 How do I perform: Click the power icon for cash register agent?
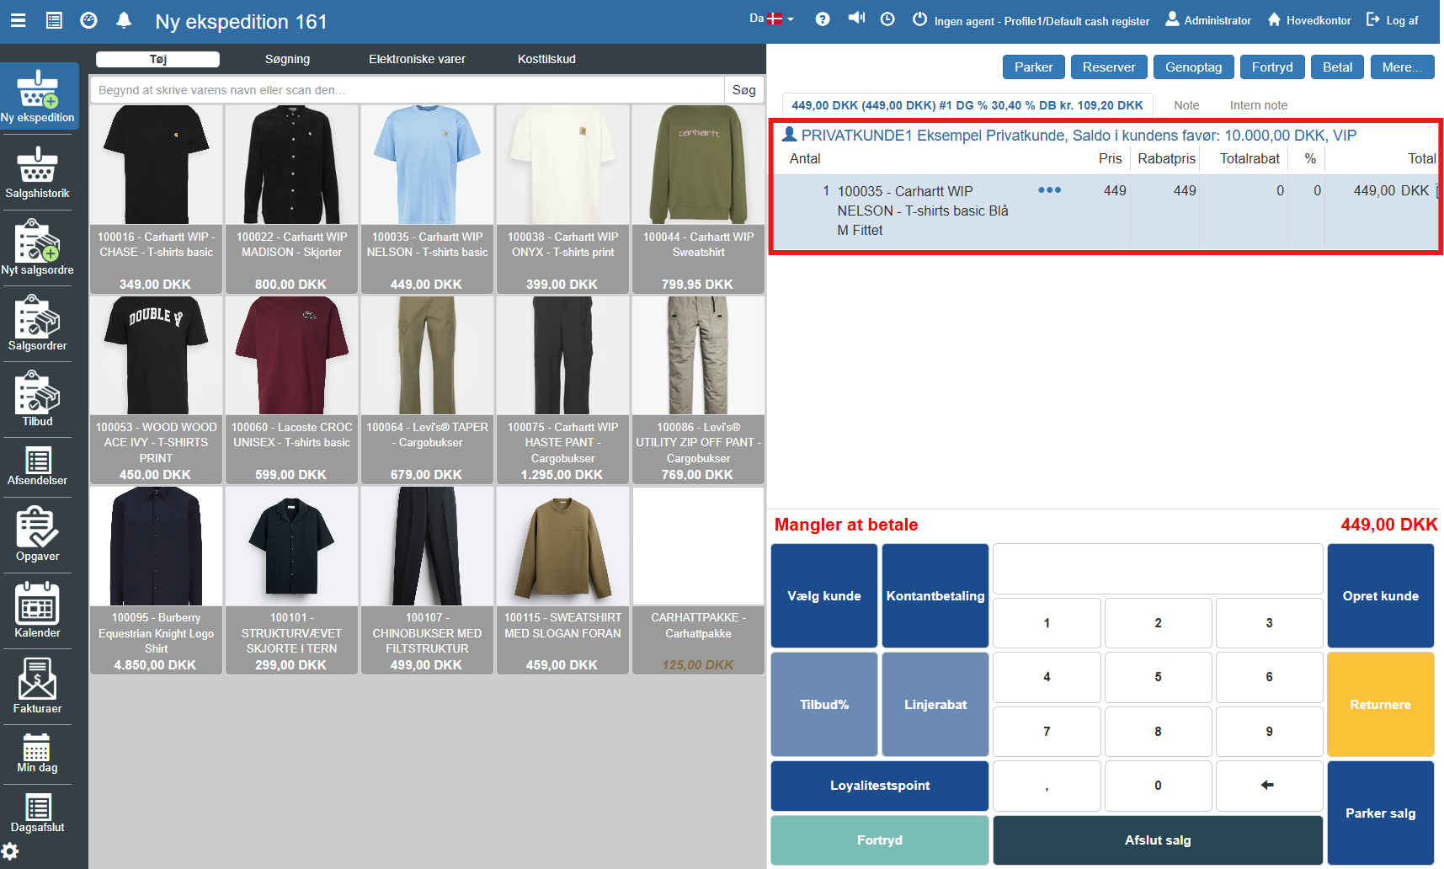point(919,19)
